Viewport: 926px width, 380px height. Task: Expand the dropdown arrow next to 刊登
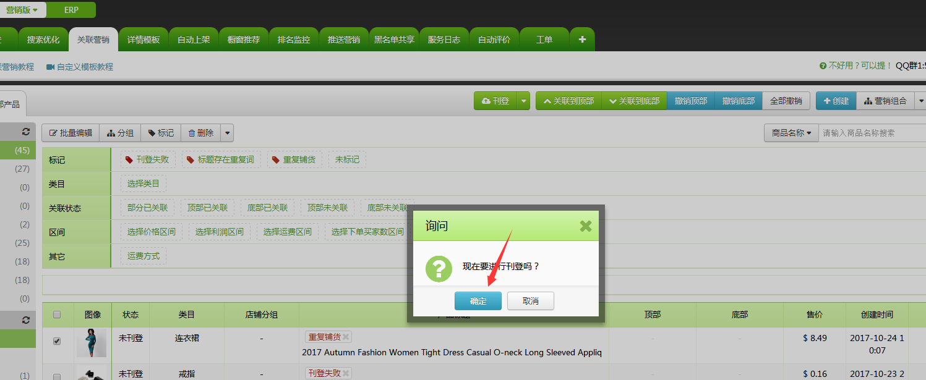click(x=524, y=101)
